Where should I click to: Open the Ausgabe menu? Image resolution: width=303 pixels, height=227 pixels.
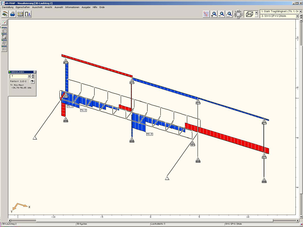pos(86,7)
